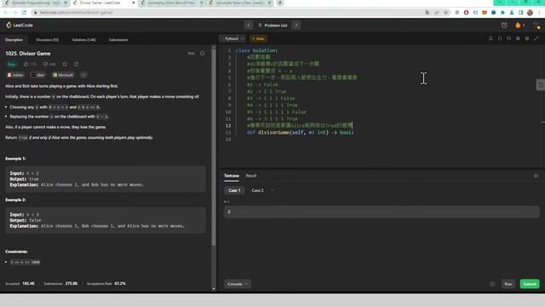Switch to the first browser tab (leftmost)
Viewport: 545px width, 307px height.
[x=35, y=3]
